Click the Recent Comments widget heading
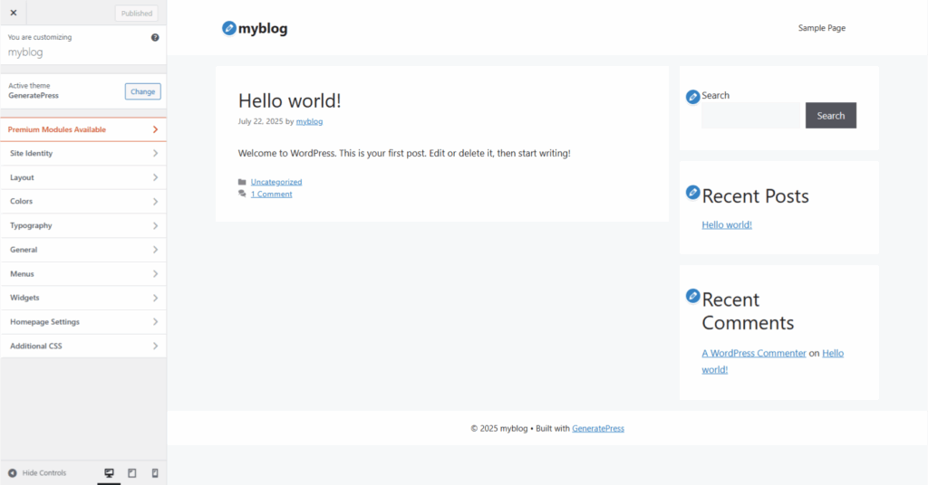 (x=748, y=311)
